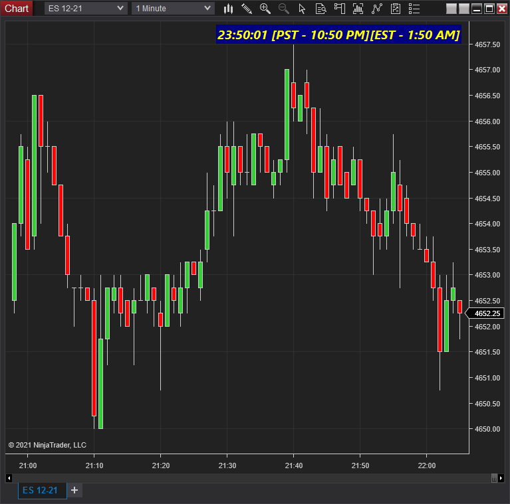This screenshot has height=504, width=510.
Task: Click the 22:00 time axis label
Action: point(427,465)
